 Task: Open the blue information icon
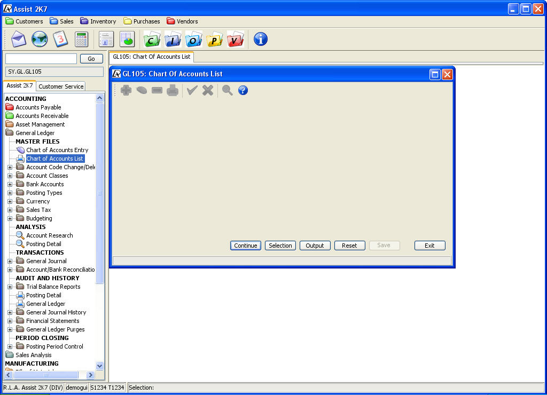click(x=261, y=39)
